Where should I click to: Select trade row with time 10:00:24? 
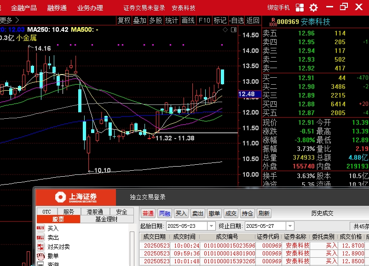click(x=254, y=245)
